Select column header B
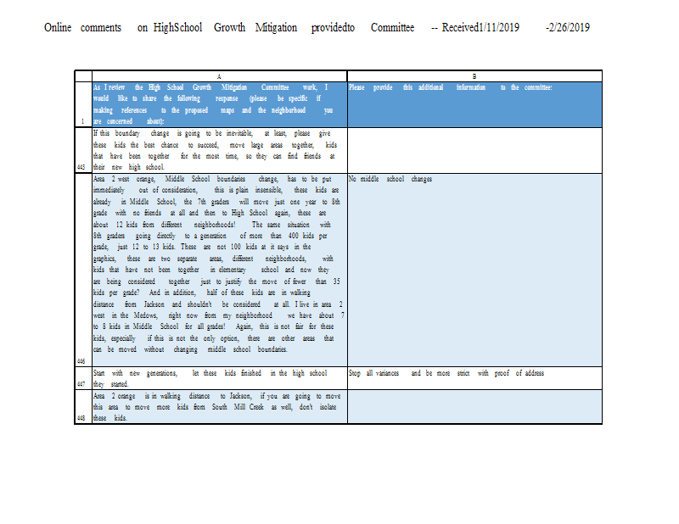 [x=474, y=76]
